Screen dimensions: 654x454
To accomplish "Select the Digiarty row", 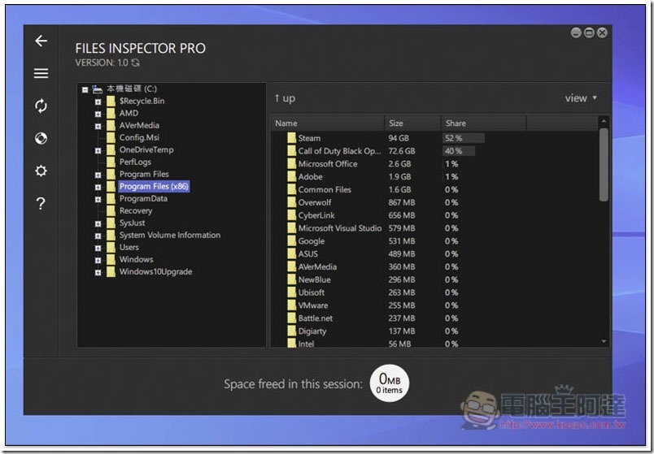I will pyautogui.click(x=435, y=331).
